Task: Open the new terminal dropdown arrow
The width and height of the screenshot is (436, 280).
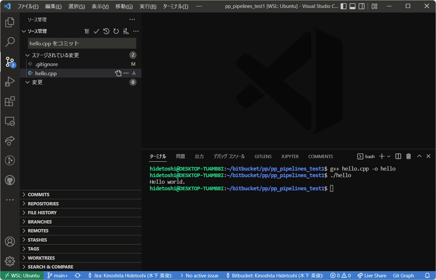Action: click(389, 156)
